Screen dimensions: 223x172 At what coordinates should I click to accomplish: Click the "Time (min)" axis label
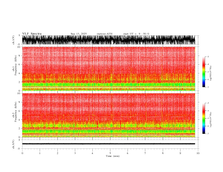coord(113,156)
